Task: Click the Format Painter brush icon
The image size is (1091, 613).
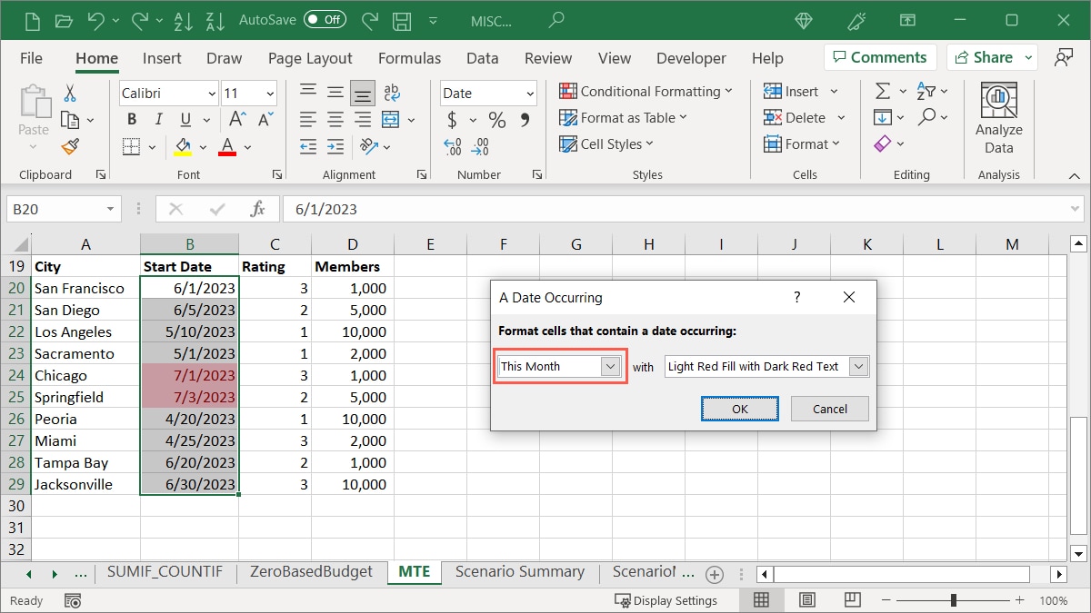Action: pos(70,146)
